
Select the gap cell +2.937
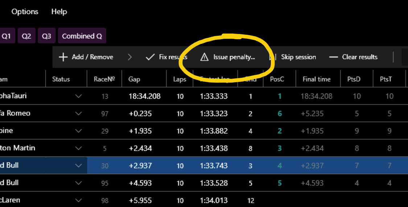[x=140, y=166]
